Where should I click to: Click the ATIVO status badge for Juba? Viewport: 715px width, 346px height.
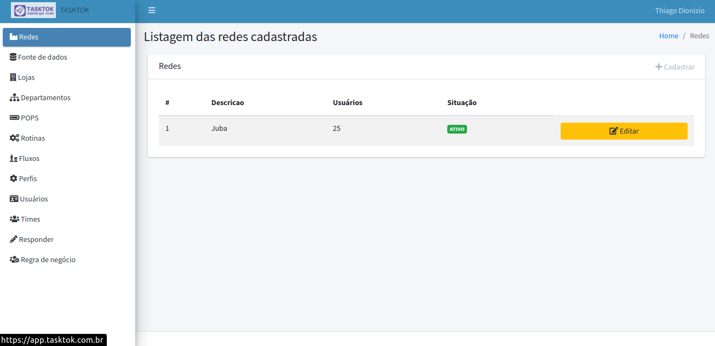tap(457, 128)
